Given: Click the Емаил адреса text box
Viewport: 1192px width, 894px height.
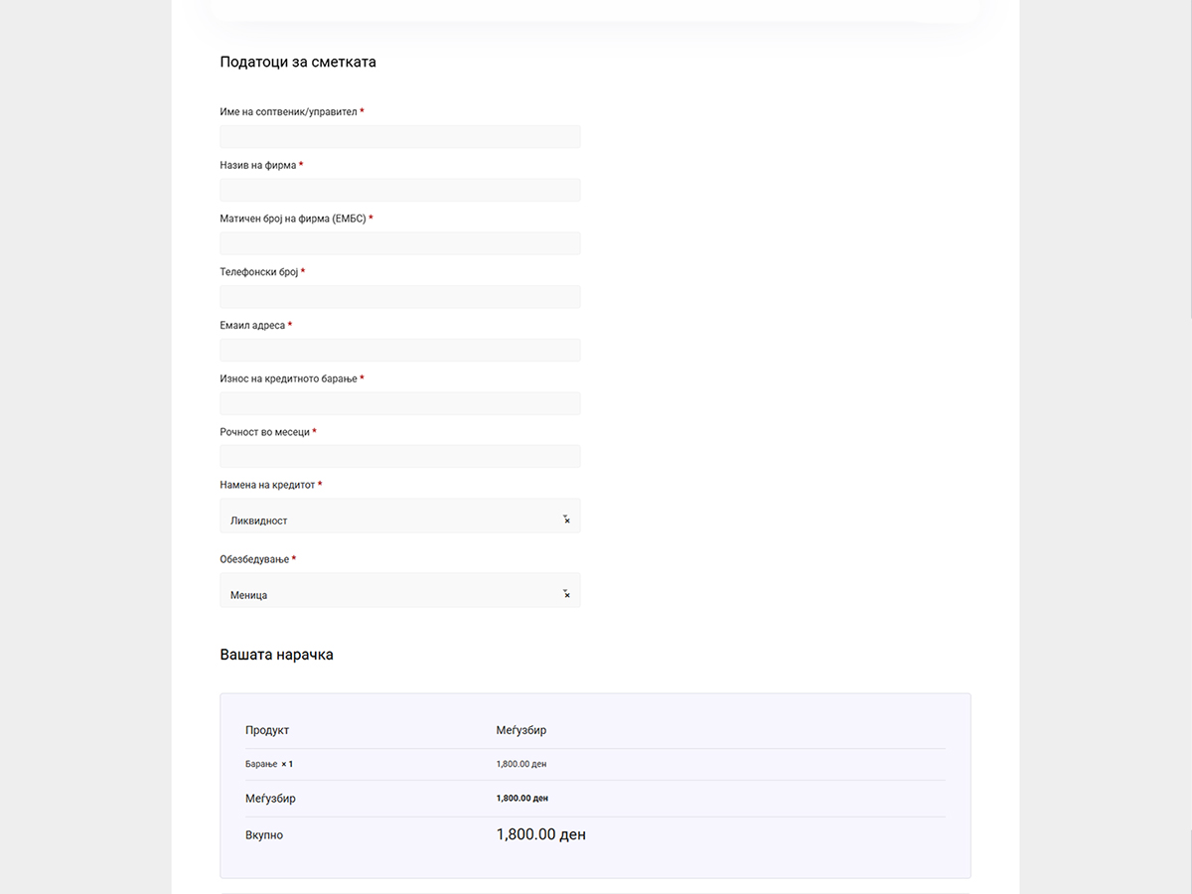Looking at the screenshot, I should pyautogui.click(x=399, y=351).
